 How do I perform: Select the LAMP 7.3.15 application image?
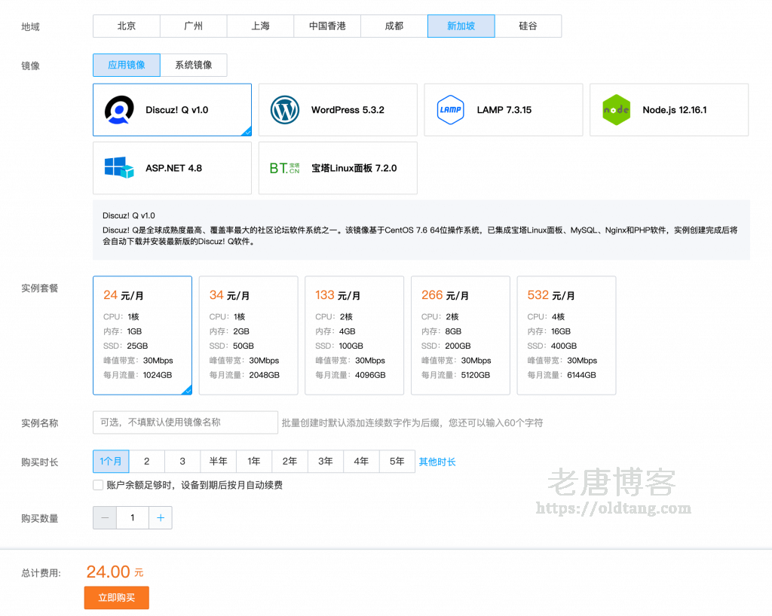[x=503, y=109]
